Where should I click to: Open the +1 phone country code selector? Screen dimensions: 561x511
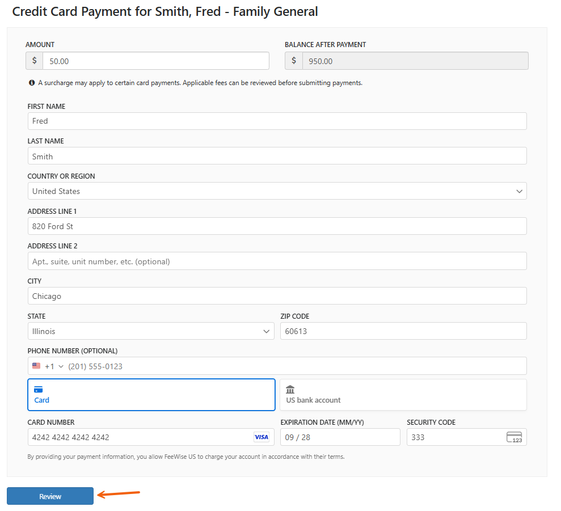[54, 366]
